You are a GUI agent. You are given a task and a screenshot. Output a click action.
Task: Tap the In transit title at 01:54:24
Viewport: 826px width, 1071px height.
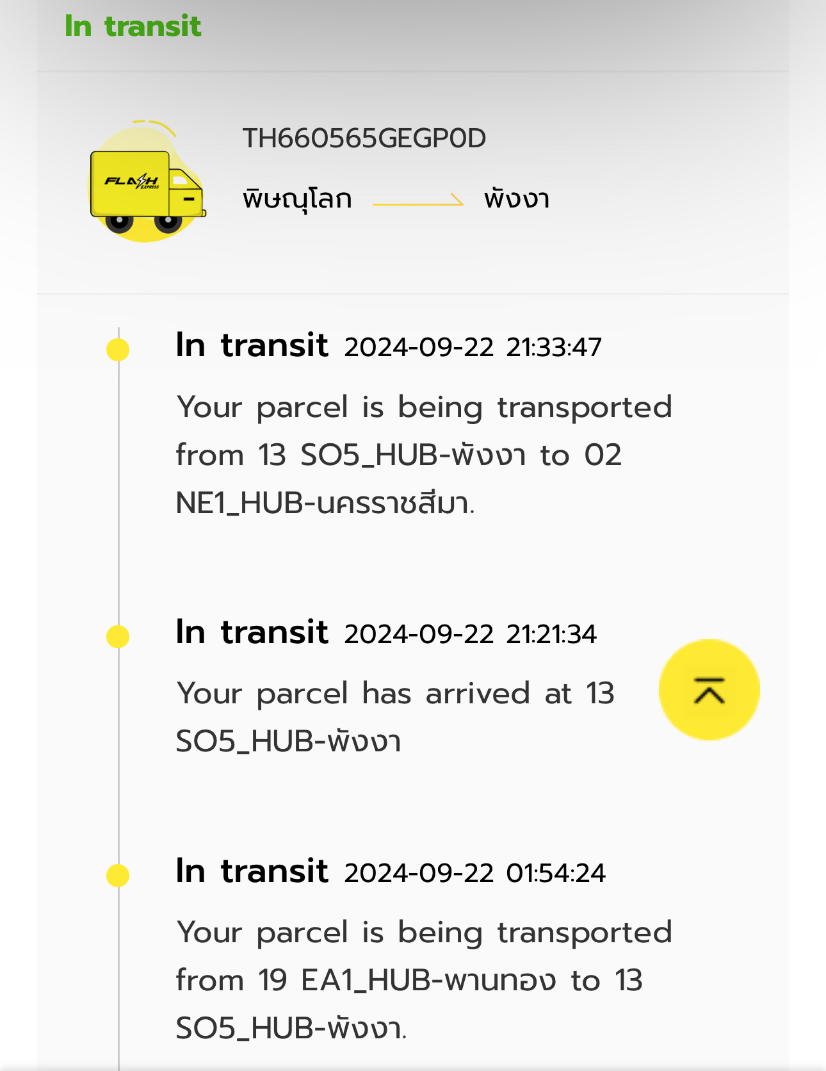point(252,872)
